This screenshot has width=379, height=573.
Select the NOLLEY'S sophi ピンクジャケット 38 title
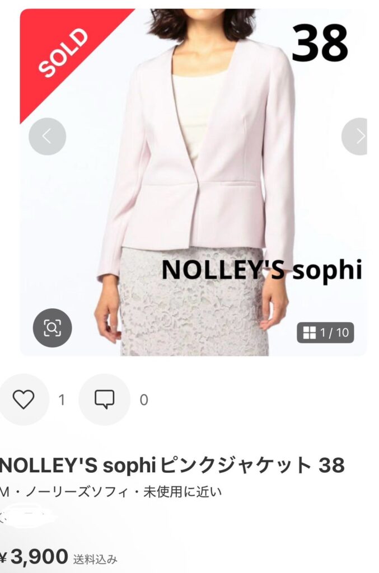tap(172, 465)
